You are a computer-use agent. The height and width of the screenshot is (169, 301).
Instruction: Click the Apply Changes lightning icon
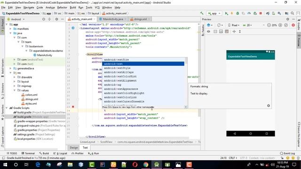[232, 13]
